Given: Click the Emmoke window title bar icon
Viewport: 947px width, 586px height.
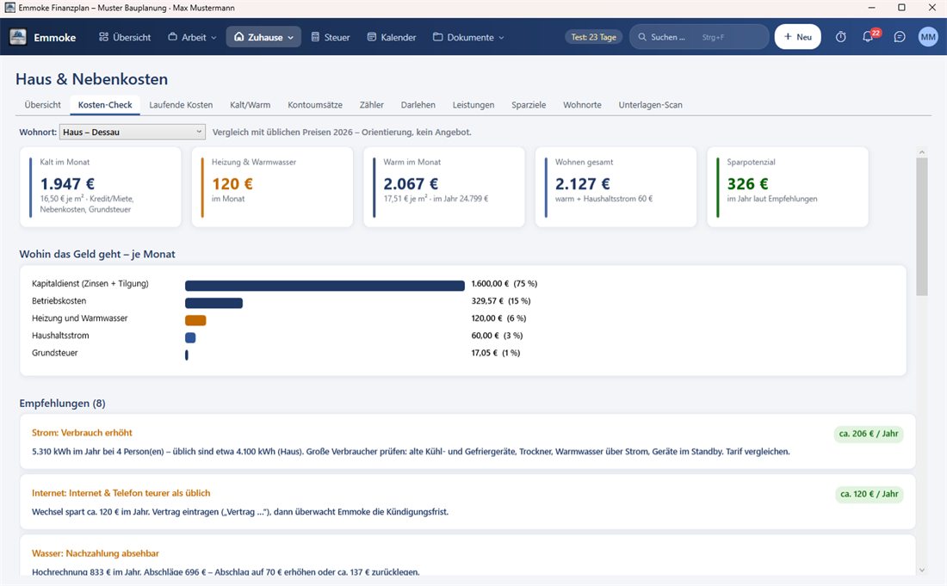Looking at the screenshot, I should (9, 8).
